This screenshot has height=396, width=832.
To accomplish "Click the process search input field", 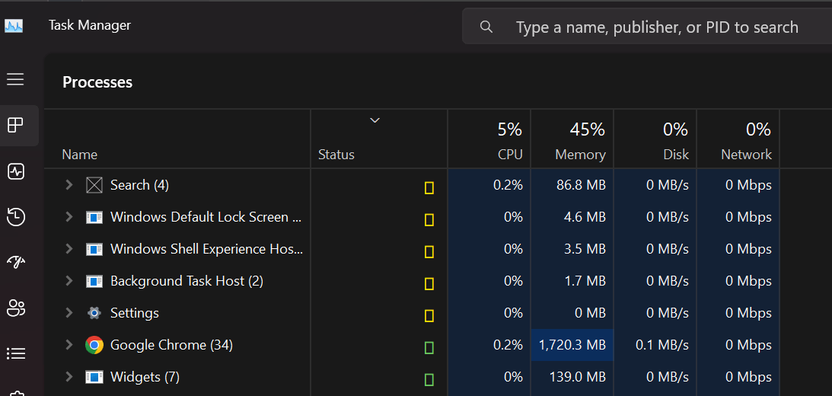I will 656,27.
